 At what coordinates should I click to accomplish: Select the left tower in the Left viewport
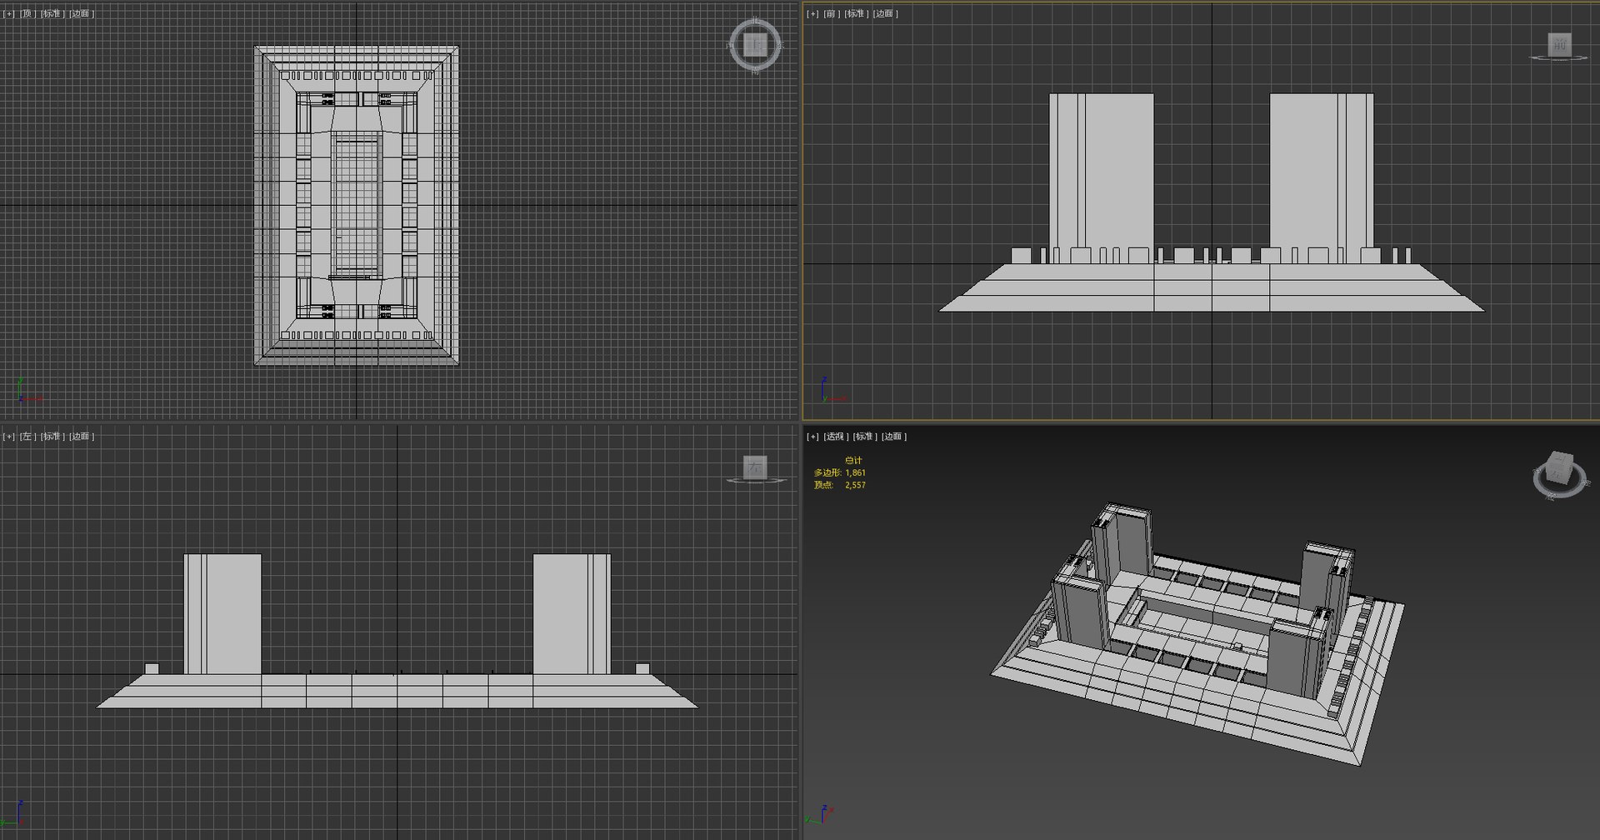222,613
